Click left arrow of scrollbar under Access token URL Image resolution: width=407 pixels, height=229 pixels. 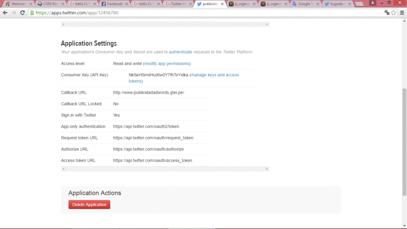coord(64,169)
